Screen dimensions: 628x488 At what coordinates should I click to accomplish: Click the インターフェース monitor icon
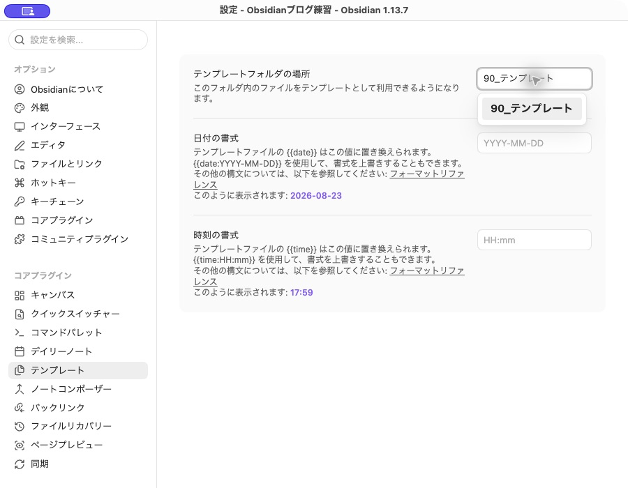click(x=20, y=126)
